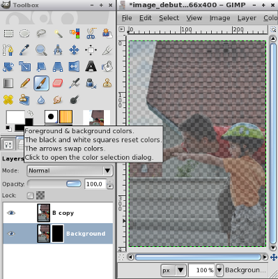Select the Scissors Select tool
Screen dimensions: 278x279
click(91, 33)
